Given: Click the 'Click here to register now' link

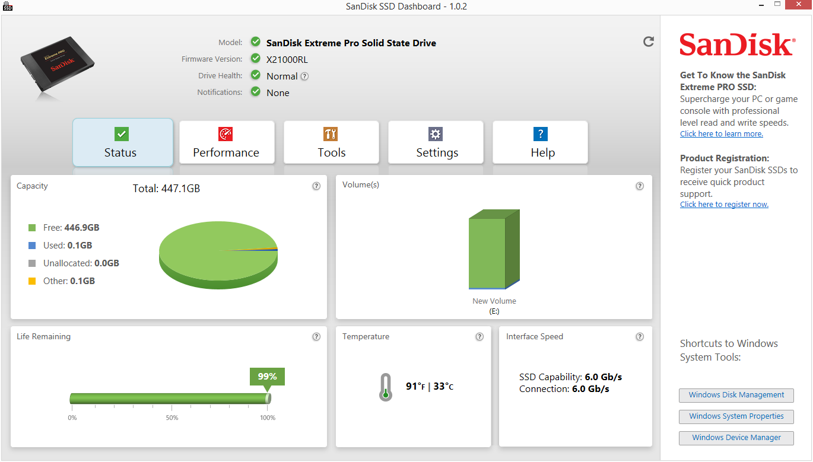Looking at the screenshot, I should coord(724,205).
